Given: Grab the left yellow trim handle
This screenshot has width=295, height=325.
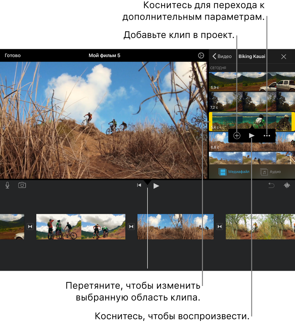Looking at the screenshot, I should (x=211, y=122).
